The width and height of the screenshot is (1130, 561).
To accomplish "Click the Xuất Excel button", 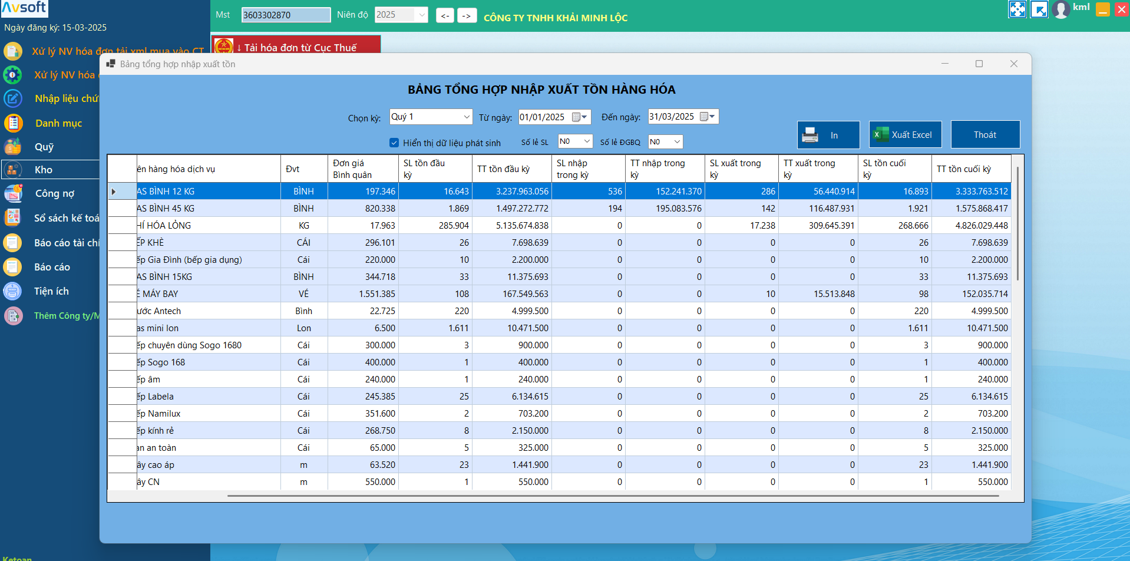I will (905, 135).
